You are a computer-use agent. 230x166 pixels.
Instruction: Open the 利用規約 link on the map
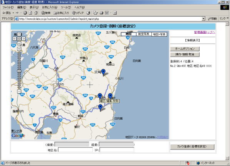[163, 137]
